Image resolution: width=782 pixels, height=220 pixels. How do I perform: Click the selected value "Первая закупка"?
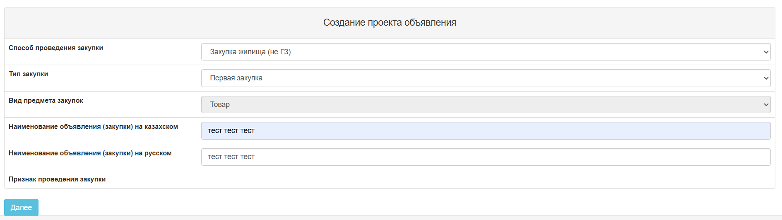pyautogui.click(x=236, y=78)
